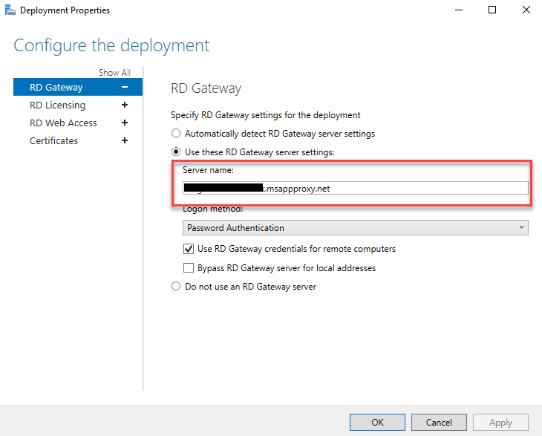Expand the Certificates plus icon

pyautogui.click(x=125, y=140)
